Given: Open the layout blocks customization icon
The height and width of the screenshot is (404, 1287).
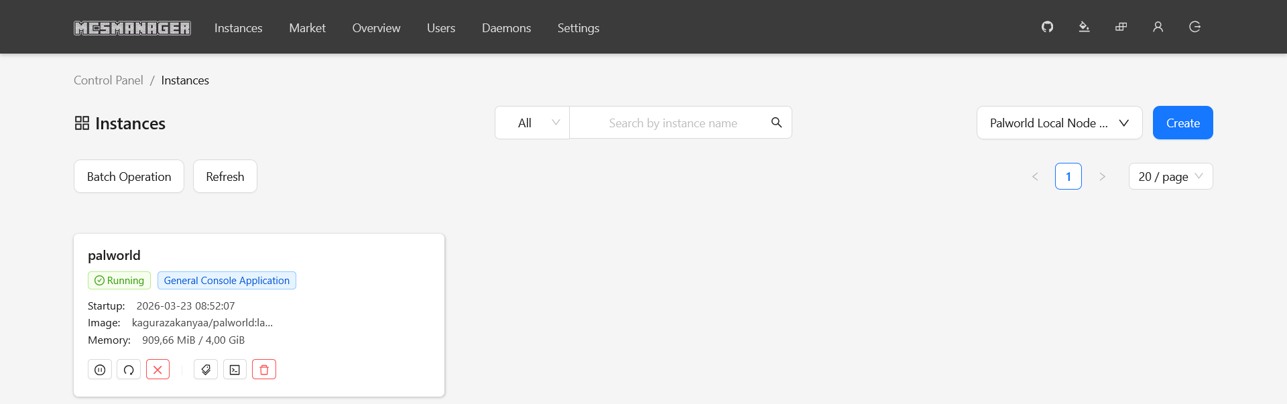Looking at the screenshot, I should coord(1121,27).
